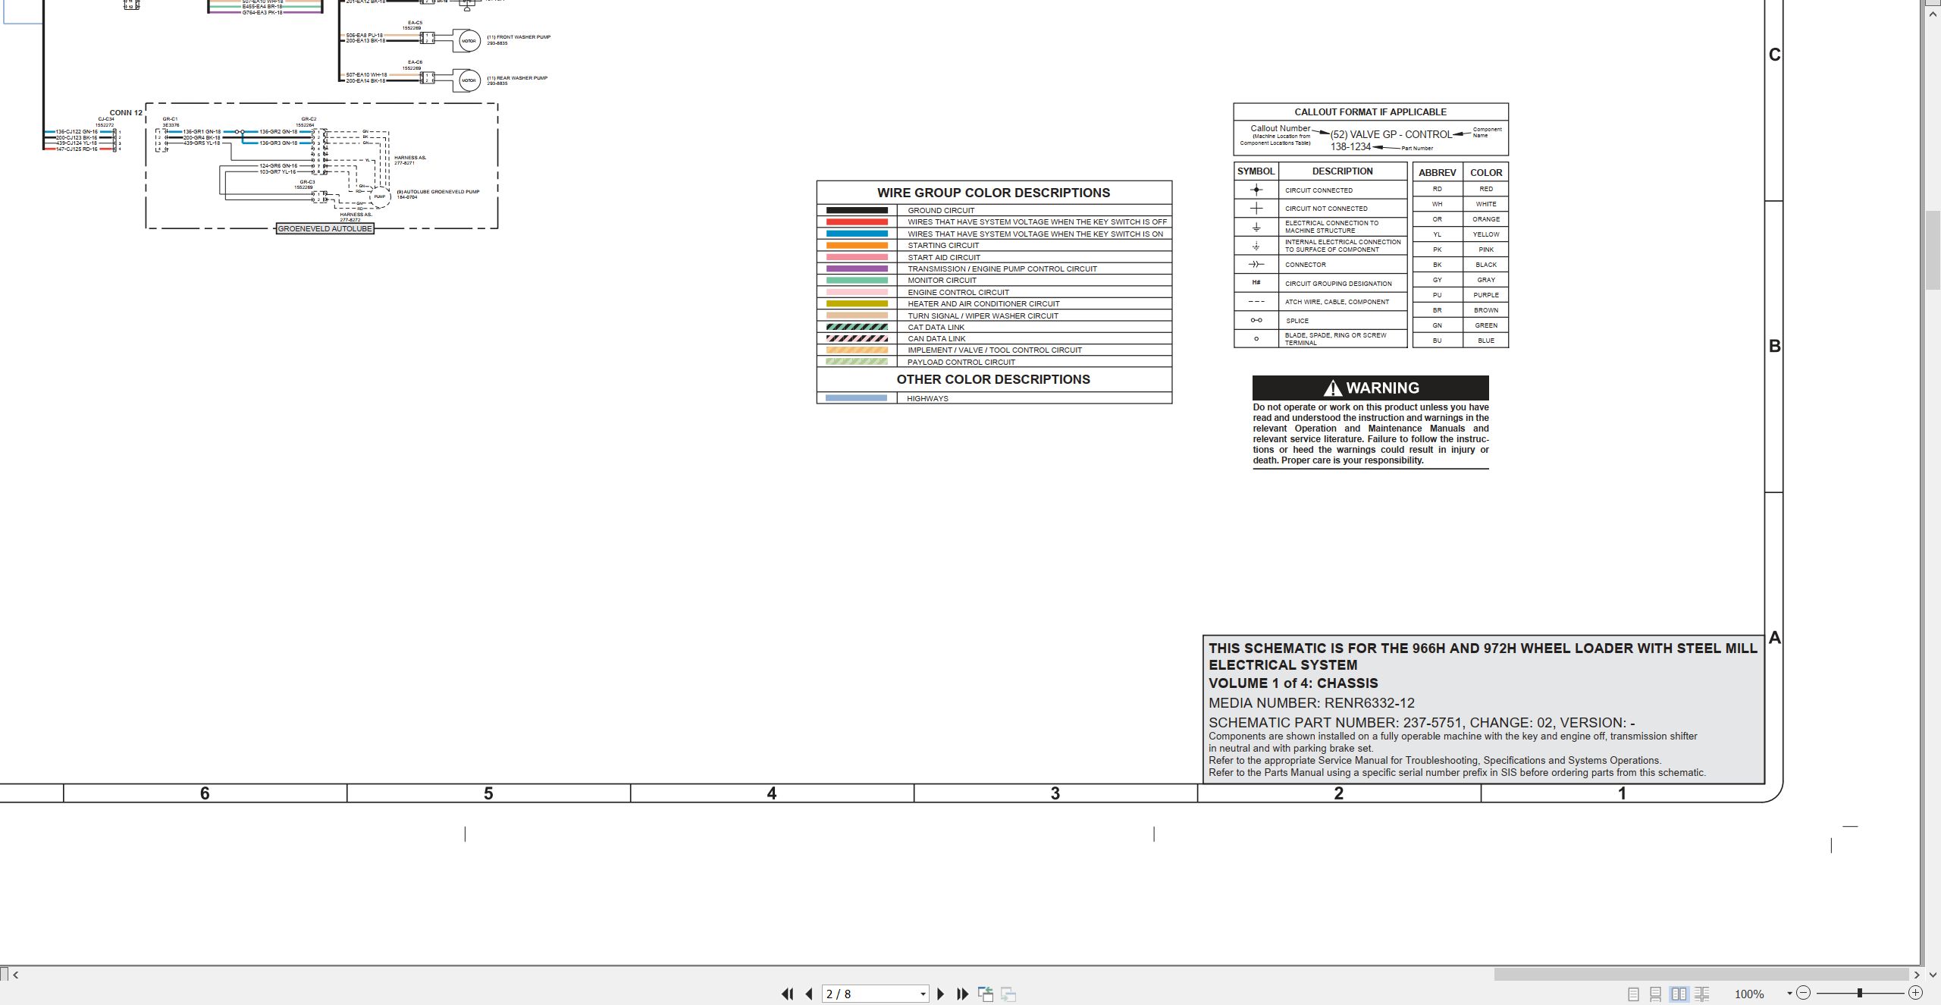
Task: Click grid column number 4
Action: coord(772,793)
